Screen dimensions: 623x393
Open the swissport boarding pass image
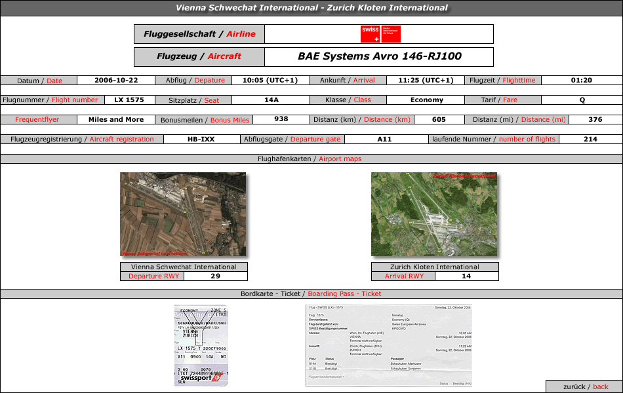click(201, 345)
